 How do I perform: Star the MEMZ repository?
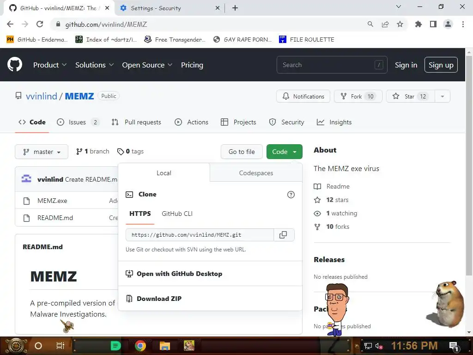(x=411, y=96)
